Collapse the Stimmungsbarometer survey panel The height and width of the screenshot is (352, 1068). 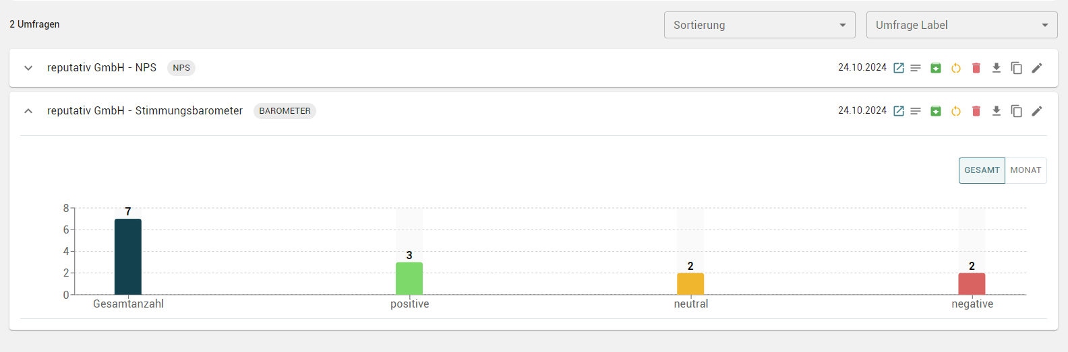[28, 111]
